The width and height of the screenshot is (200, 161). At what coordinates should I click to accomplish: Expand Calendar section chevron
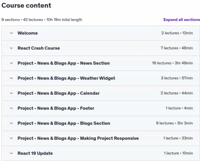coord(11,93)
